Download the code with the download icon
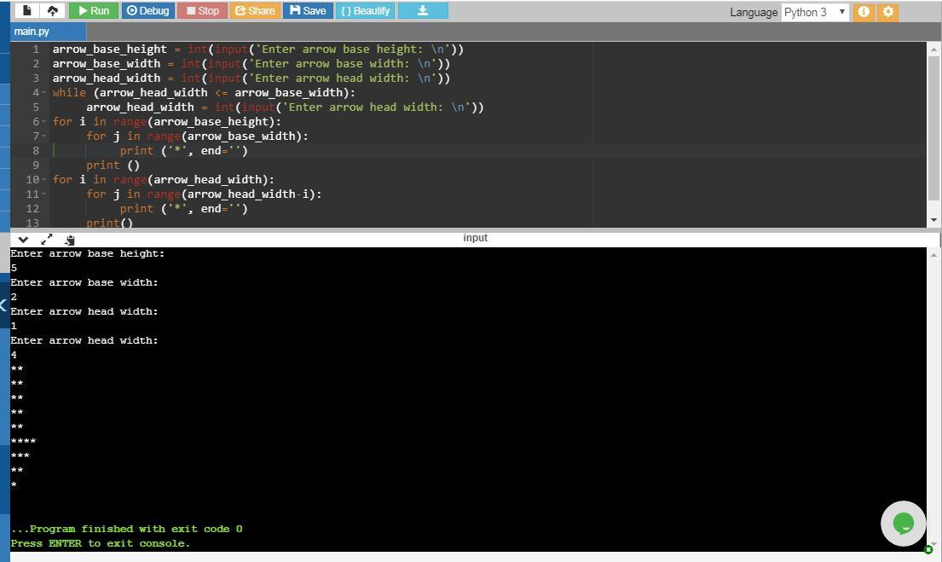Image resolution: width=942 pixels, height=562 pixels. [423, 11]
